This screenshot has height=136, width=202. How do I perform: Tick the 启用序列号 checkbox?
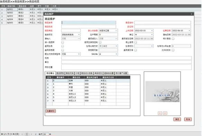(x=136, y=50)
